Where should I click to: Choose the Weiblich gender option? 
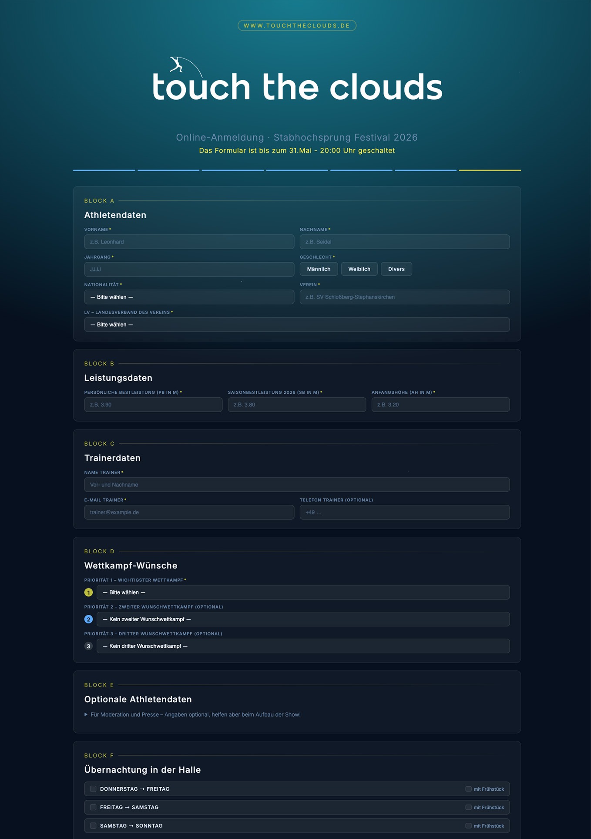tap(359, 269)
